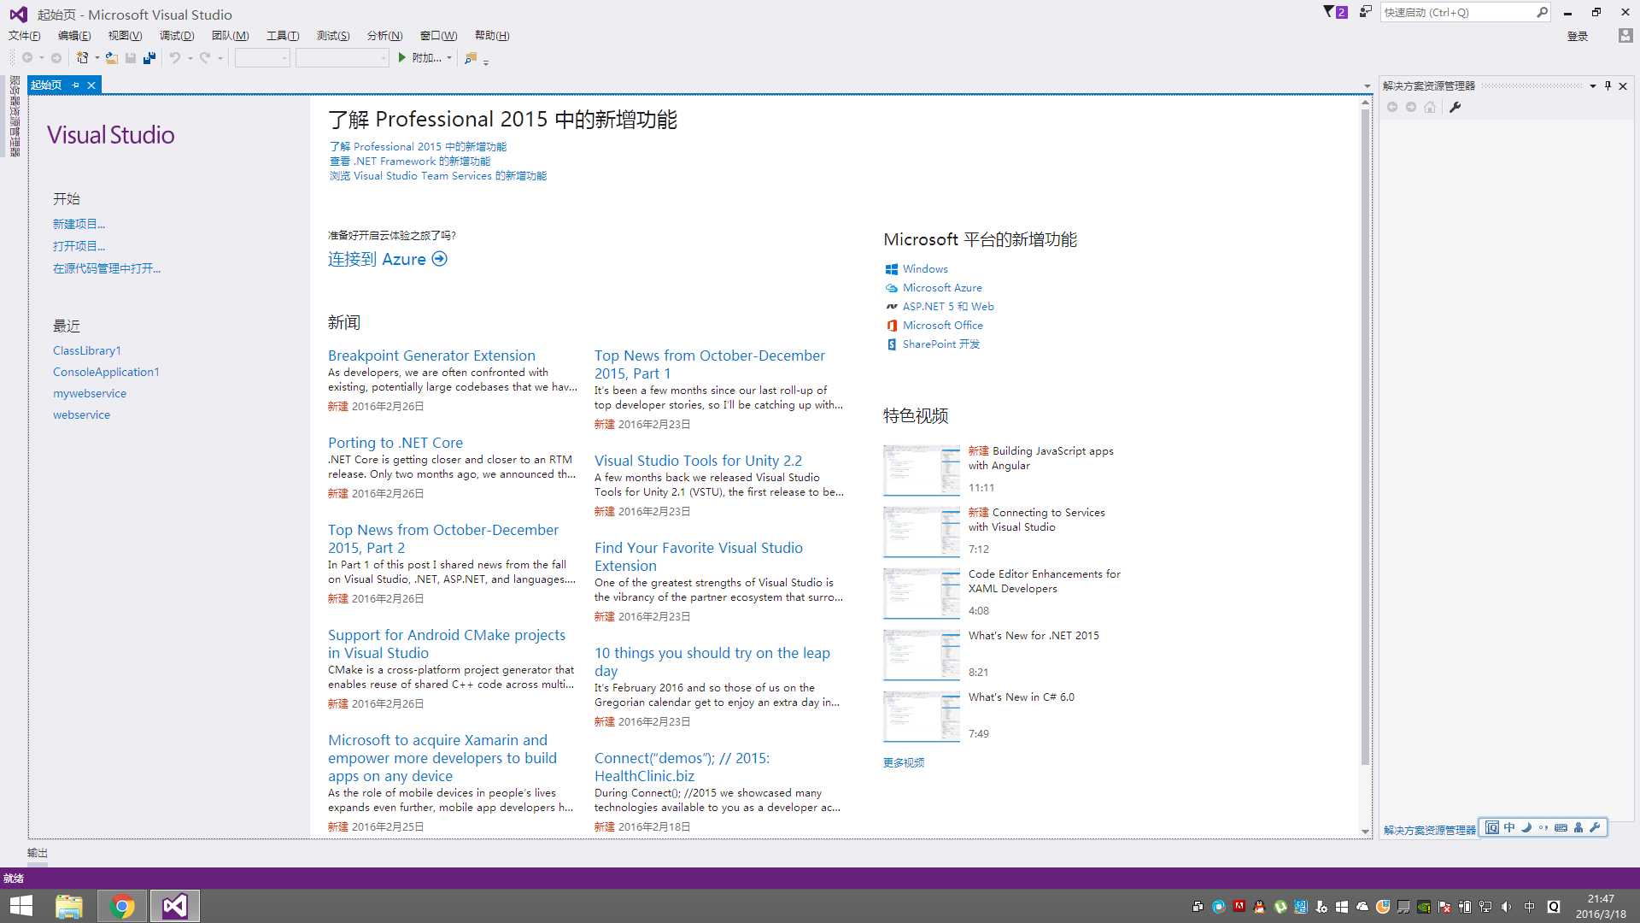This screenshot has height=923, width=1640.
Task: Click the 新建项目... link
Action: 79,224
